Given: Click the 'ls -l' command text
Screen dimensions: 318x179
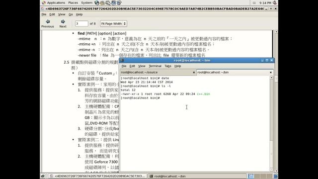Looking at the screenshot, I should point(166,86).
